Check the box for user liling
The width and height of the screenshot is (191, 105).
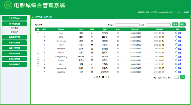(38, 37)
